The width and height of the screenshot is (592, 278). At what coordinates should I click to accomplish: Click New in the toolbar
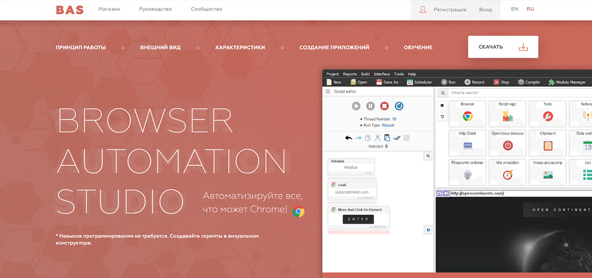click(333, 82)
